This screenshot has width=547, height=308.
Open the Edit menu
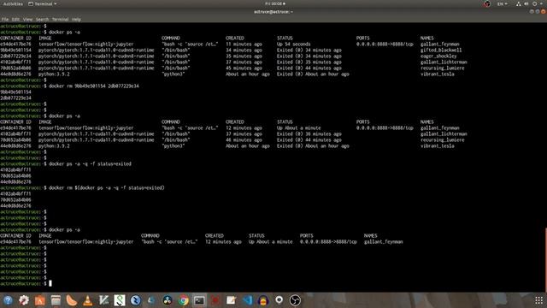pyautogui.click(x=15, y=20)
